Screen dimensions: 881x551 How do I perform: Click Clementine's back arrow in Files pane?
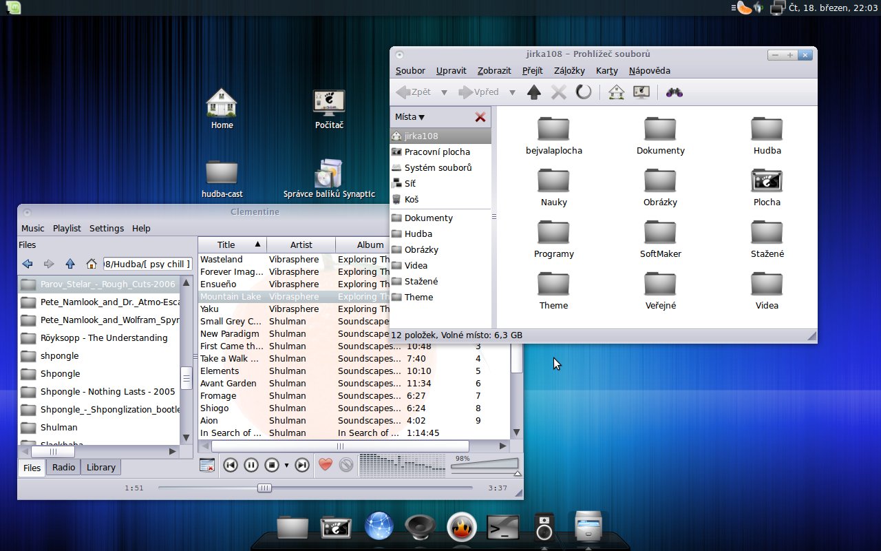(28, 264)
